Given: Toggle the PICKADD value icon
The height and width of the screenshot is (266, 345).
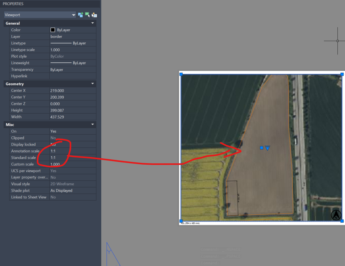Looking at the screenshot, I should click(81, 15).
